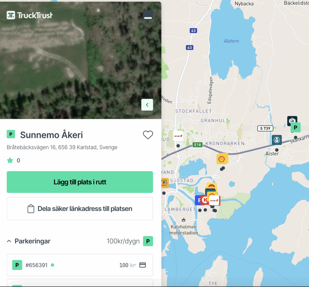Screen dimensions: 309x287
Task: Select green P parking marker near S 739
Action: [295, 127]
